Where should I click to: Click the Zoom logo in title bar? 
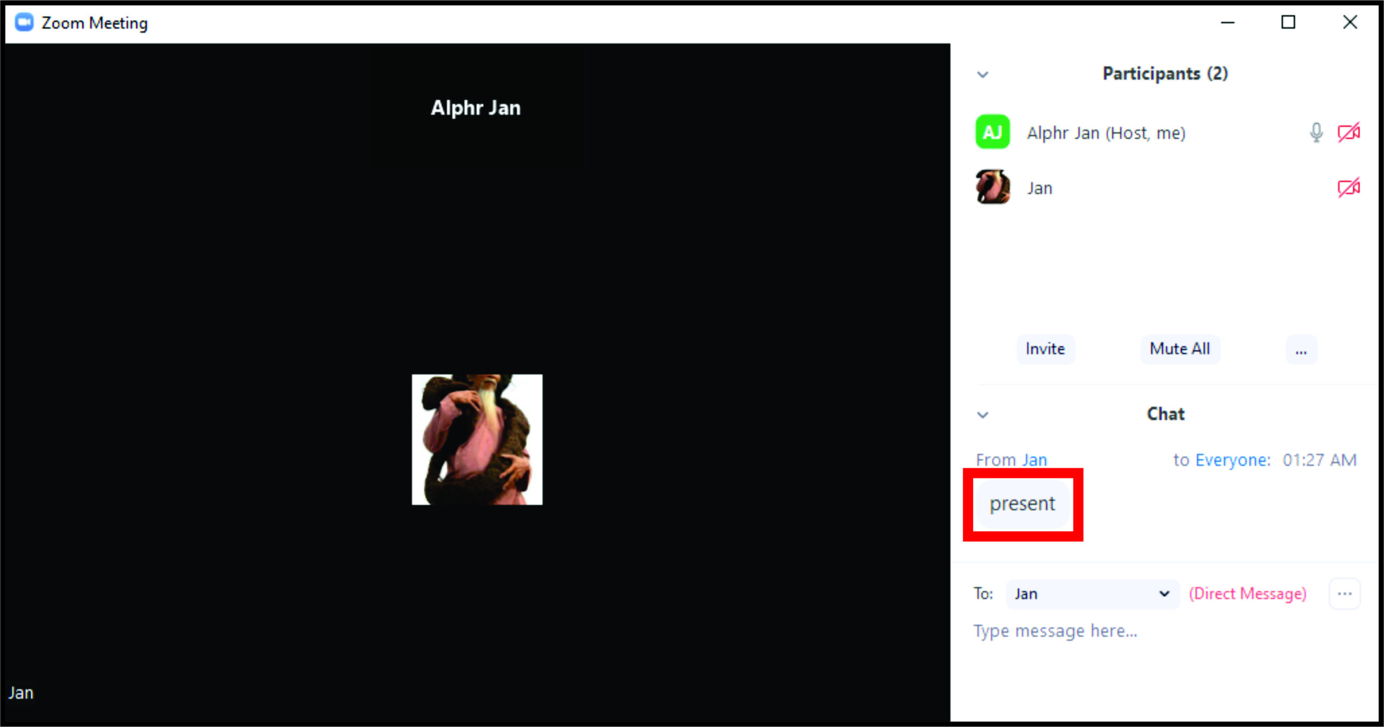(x=24, y=23)
